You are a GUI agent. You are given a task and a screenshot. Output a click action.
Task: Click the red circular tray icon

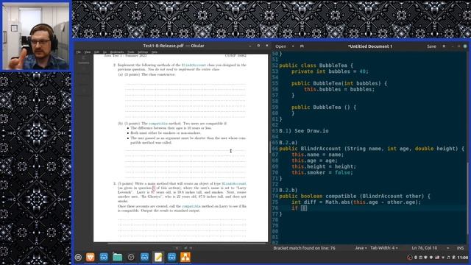(x=409, y=258)
